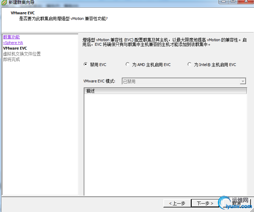Minimize the 新建群集向导 window
The width and height of the screenshot is (254, 212).
223,2
